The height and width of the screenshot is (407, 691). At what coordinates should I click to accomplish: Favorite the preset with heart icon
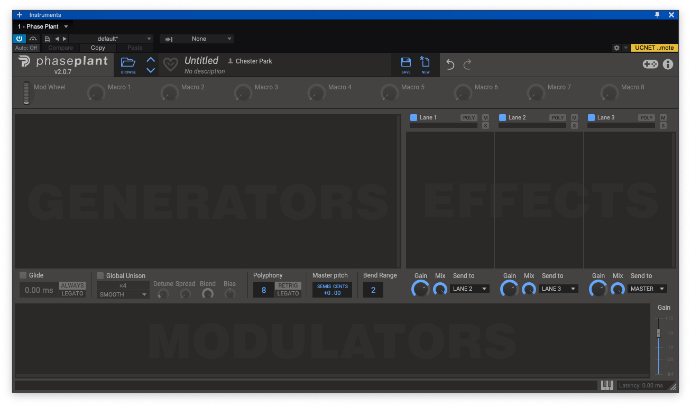(170, 64)
